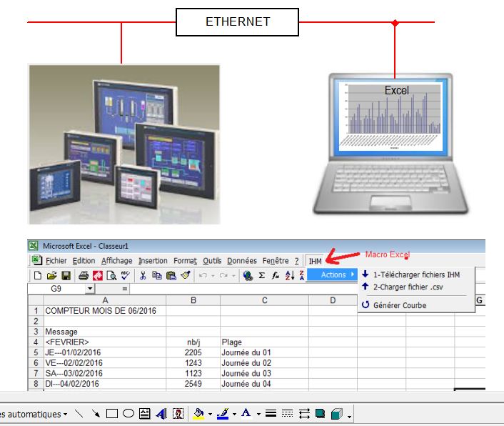The height and width of the screenshot is (426, 504).
Task: Select the Format Painter brush icon
Action: [186, 275]
